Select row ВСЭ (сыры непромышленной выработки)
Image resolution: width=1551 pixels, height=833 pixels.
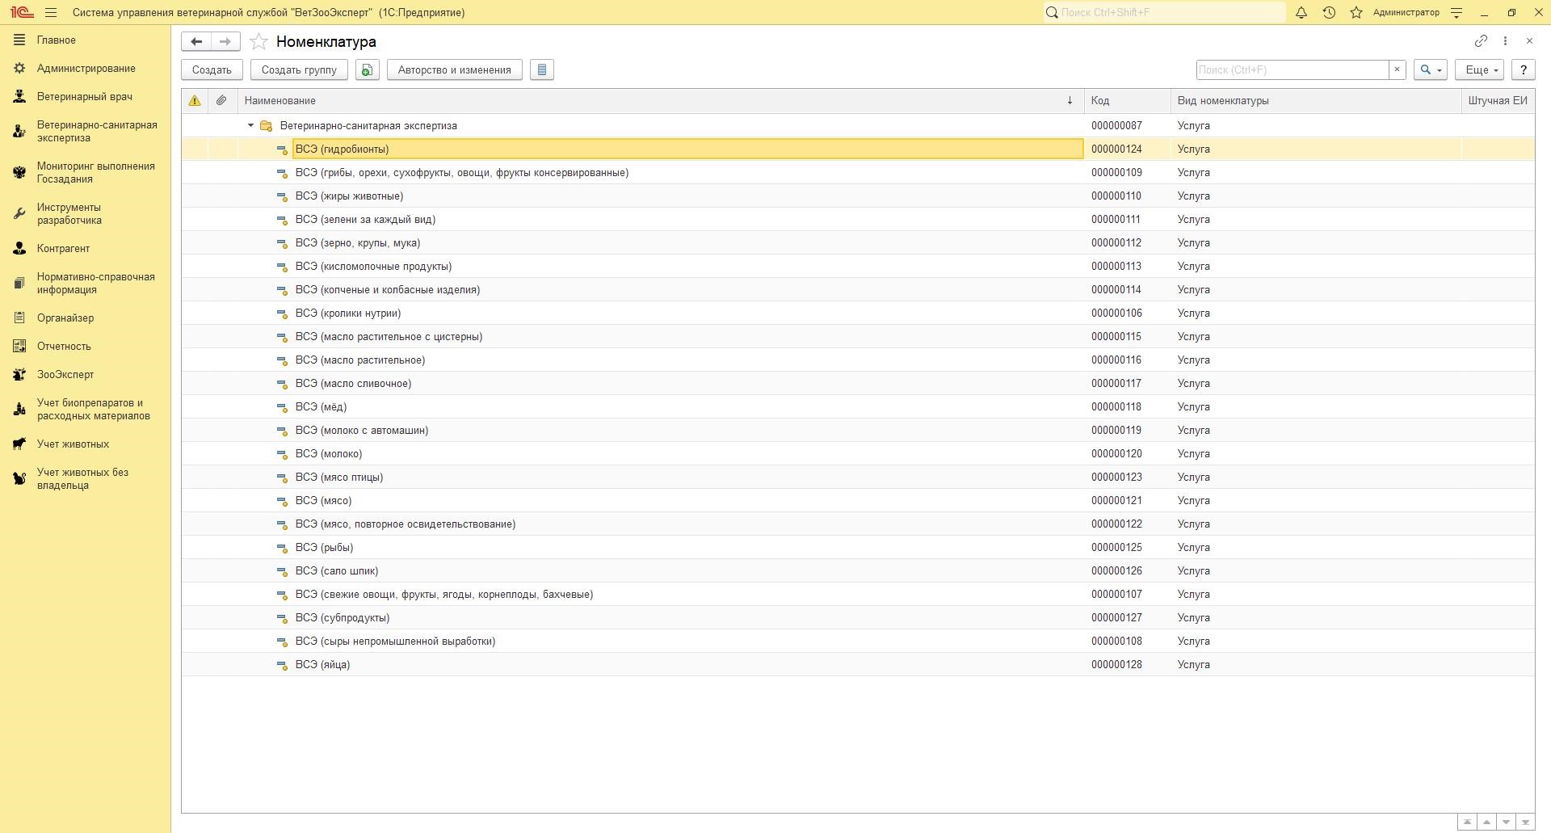[857, 642]
